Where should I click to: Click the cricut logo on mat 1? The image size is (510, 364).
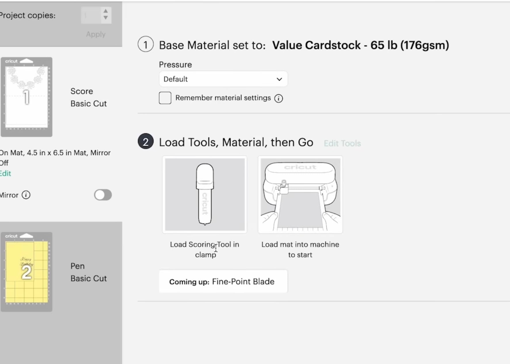11,61
